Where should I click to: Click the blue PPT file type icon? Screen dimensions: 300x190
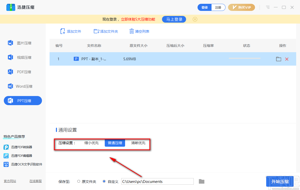pos(76,59)
